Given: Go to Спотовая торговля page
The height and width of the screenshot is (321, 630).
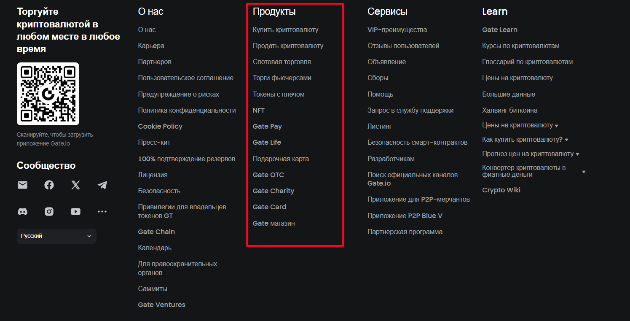Looking at the screenshot, I should (x=281, y=62).
